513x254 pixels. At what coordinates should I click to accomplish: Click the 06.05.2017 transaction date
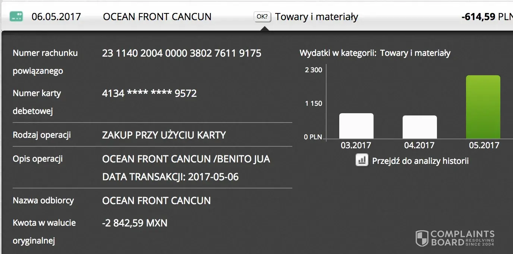(56, 17)
